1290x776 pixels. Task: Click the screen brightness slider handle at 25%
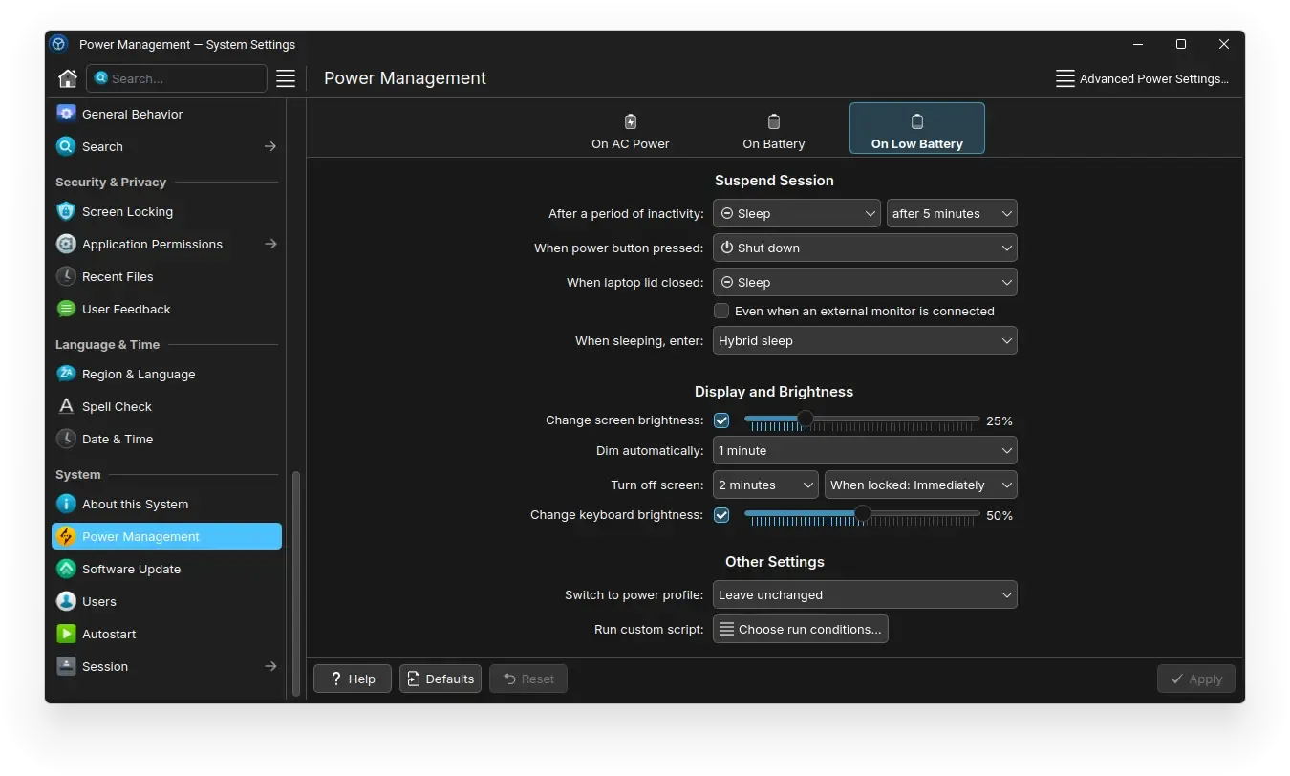click(x=805, y=419)
